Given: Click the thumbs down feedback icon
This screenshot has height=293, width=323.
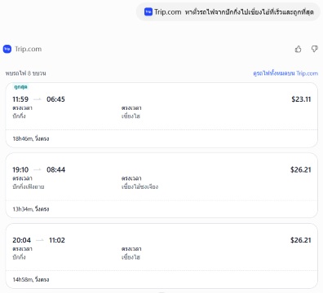Looking at the screenshot, I should pos(315,49).
